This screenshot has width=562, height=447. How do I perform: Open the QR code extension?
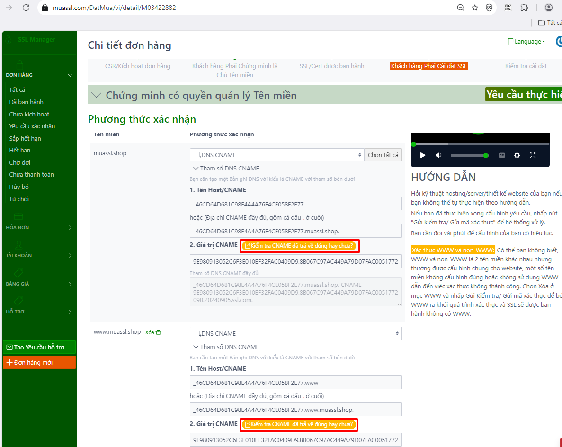click(x=508, y=8)
